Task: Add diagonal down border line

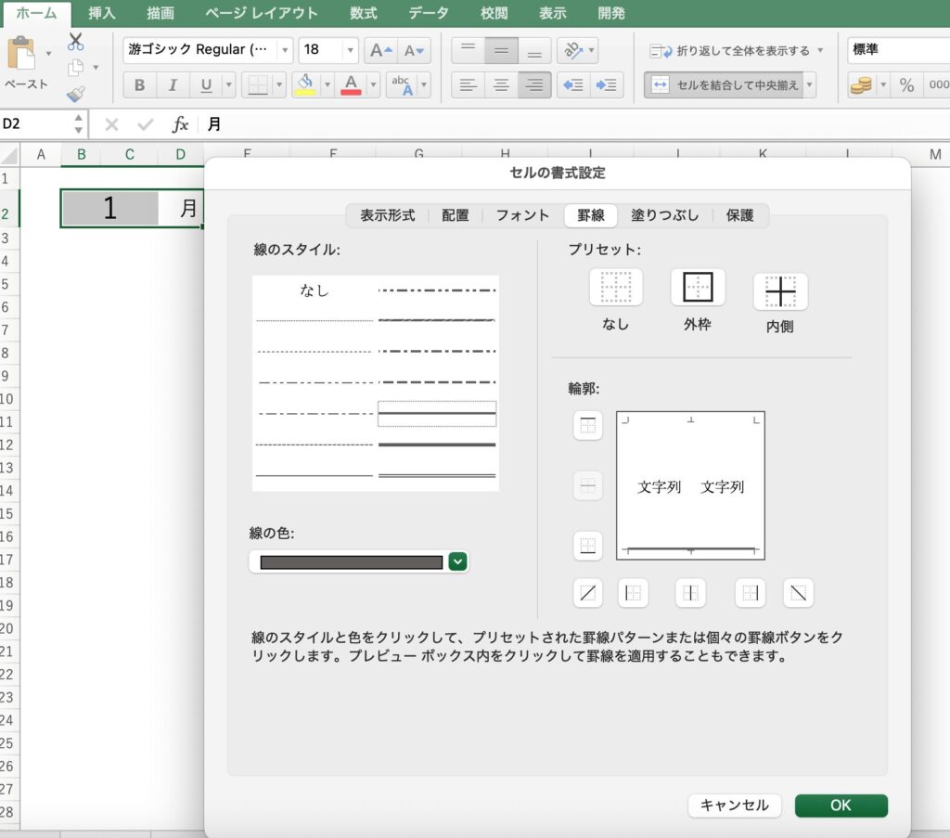Action: (x=798, y=593)
